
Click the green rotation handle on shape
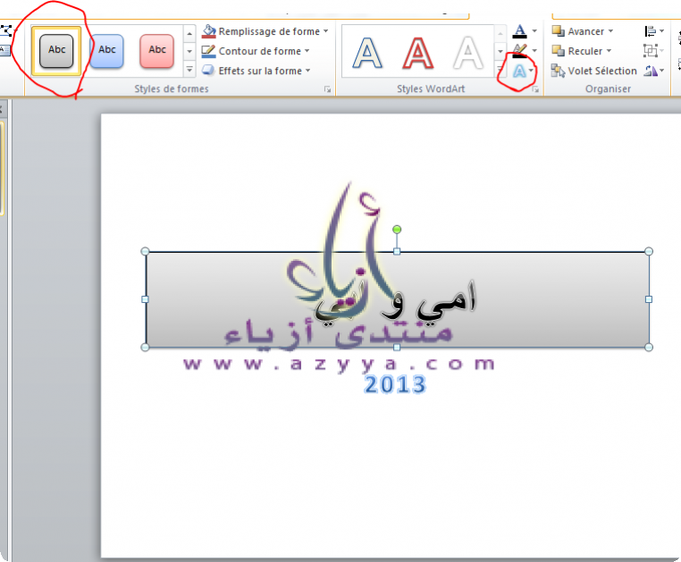[397, 231]
